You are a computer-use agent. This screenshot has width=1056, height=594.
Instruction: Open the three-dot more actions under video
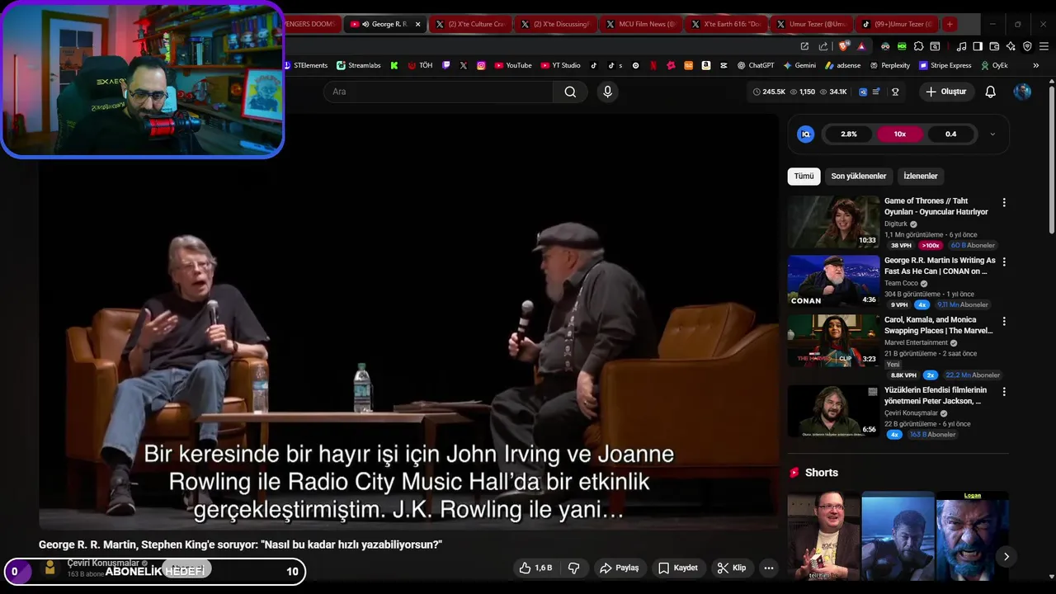pyautogui.click(x=769, y=568)
